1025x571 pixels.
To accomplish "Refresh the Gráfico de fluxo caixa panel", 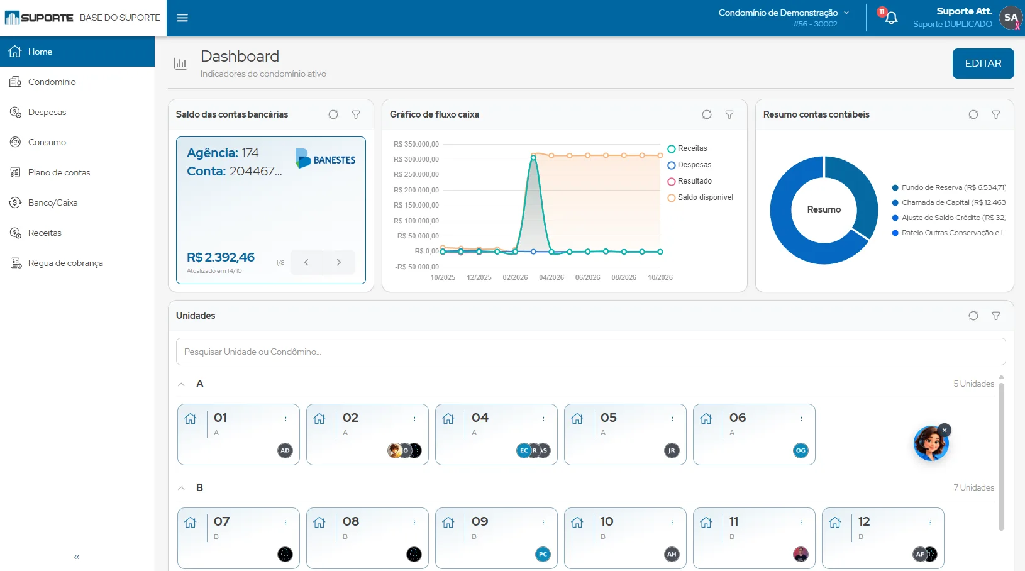I will pyautogui.click(x=707, y=114).
